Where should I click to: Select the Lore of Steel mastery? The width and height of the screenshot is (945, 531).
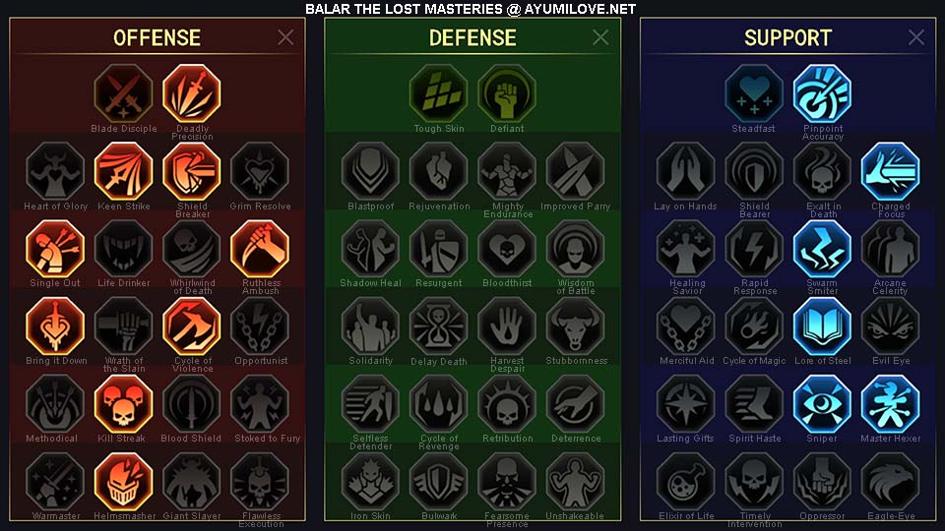[x=822, y=326]
